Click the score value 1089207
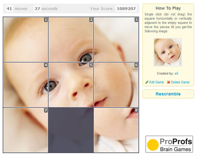The height and width of the screenshot is (157, 197). click(126, 8)
